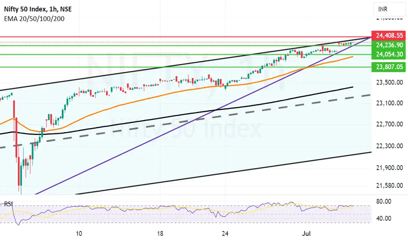Click the 23,500.00 price axis value
The width and height of the screenshot is (408, 241).
[x=390, y=82]
